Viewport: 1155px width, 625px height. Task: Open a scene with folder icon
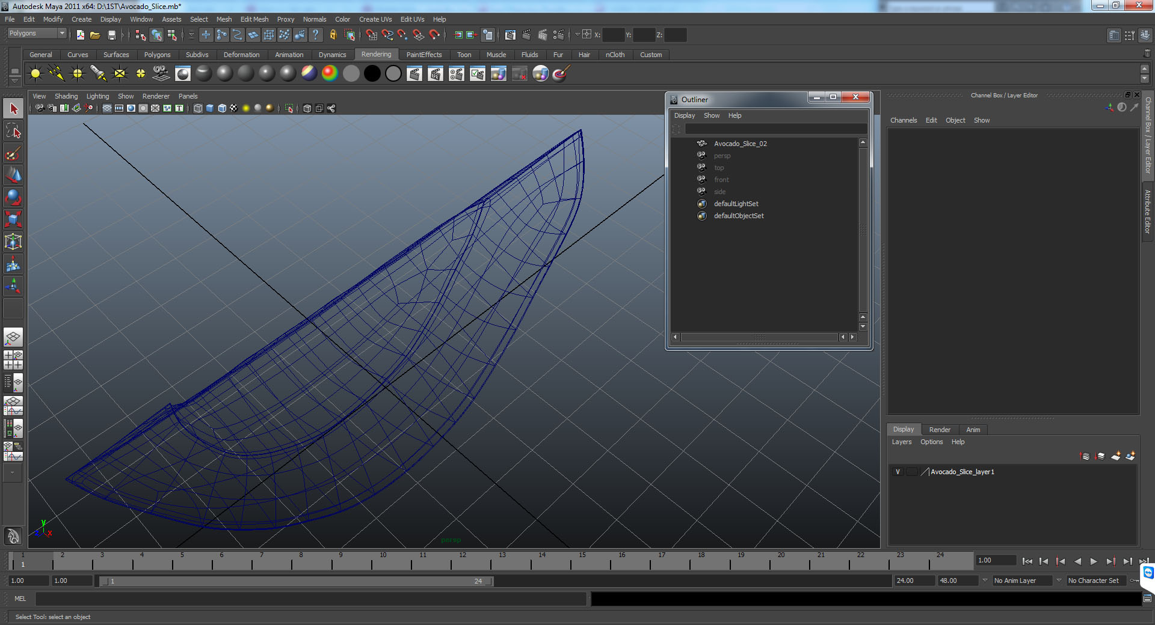tap(95, 35)
